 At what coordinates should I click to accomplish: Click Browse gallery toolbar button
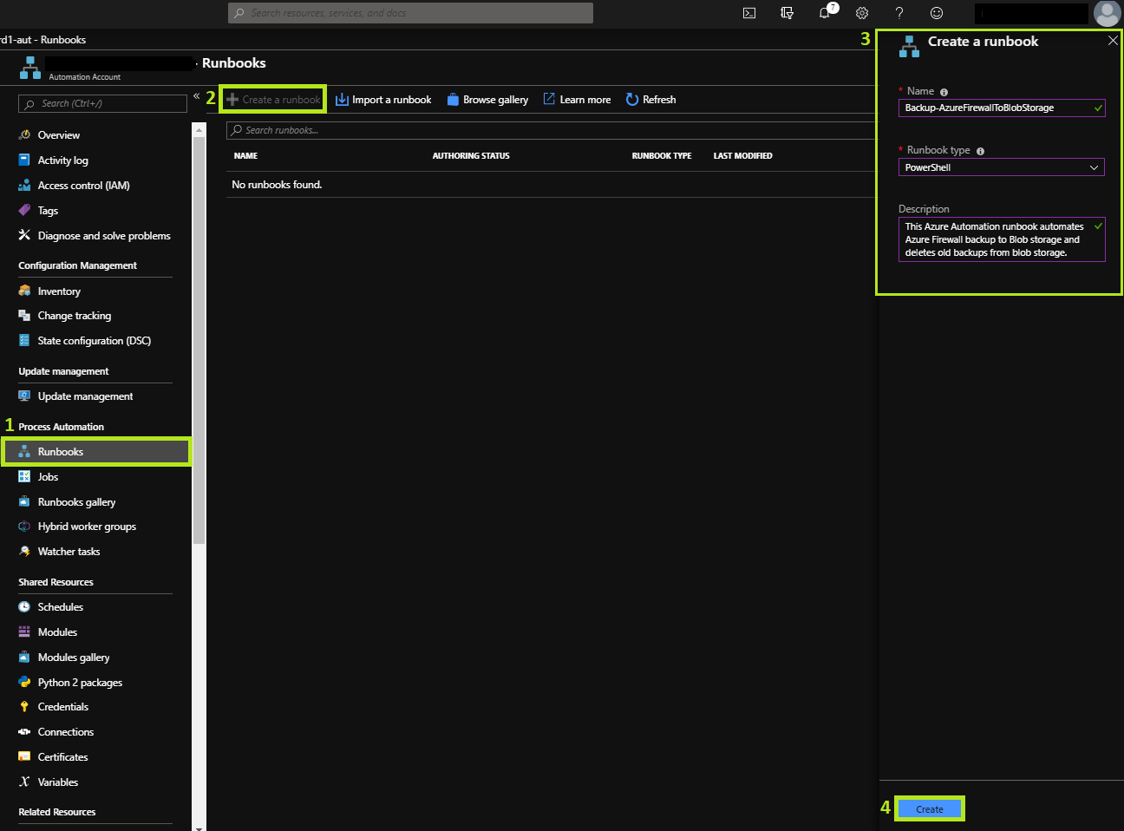[487, 100]
